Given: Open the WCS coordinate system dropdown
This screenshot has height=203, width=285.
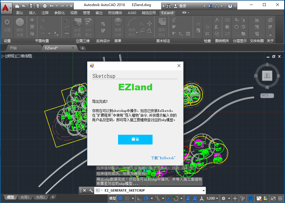Looking at the screenshot, I should pos(267,95).
